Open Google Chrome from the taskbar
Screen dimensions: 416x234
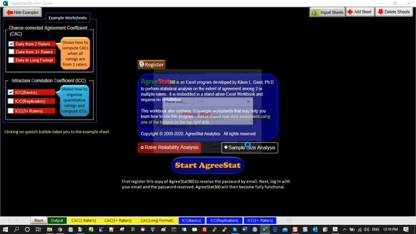60,229
